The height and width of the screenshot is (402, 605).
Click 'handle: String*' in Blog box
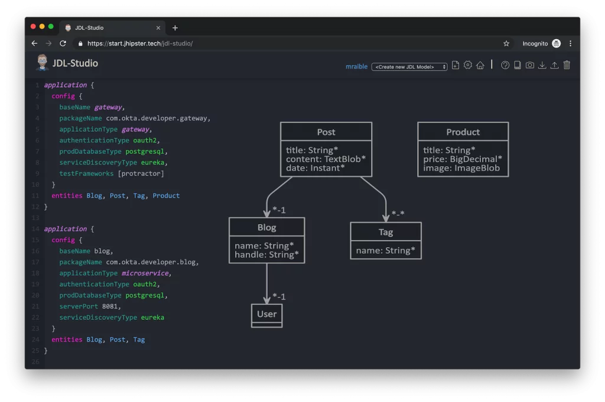click(x=266, y=255)
